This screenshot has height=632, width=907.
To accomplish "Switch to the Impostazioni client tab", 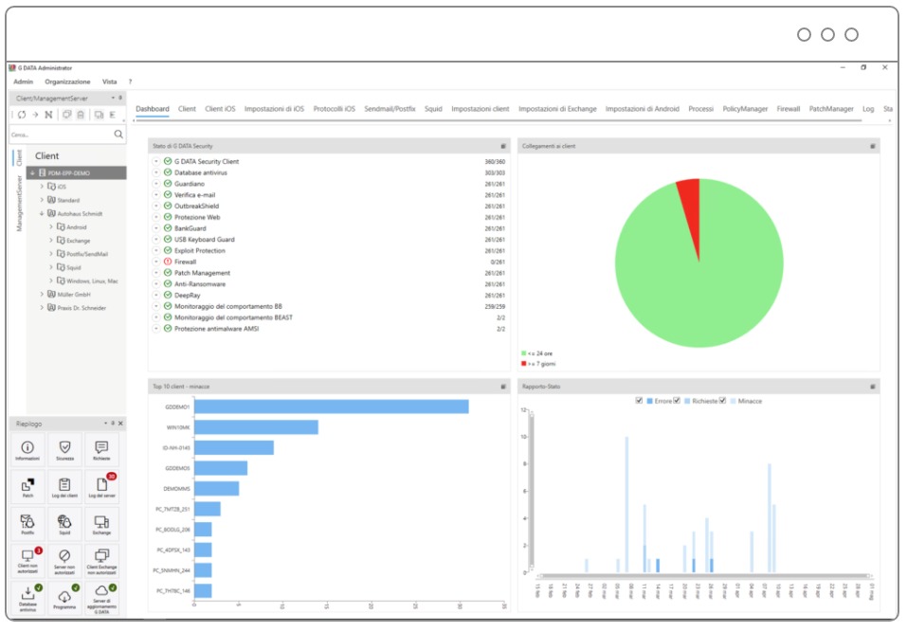I will tap(481, 109).
